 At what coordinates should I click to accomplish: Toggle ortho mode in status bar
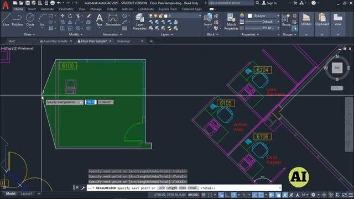click(x=227, y=195)
